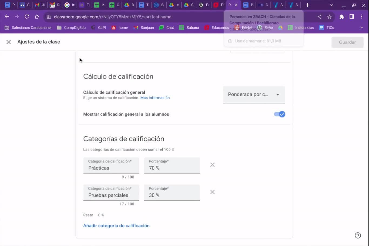View site information icon in address bar
Viewport: 369px width, 246px height.
coord(49,17)
